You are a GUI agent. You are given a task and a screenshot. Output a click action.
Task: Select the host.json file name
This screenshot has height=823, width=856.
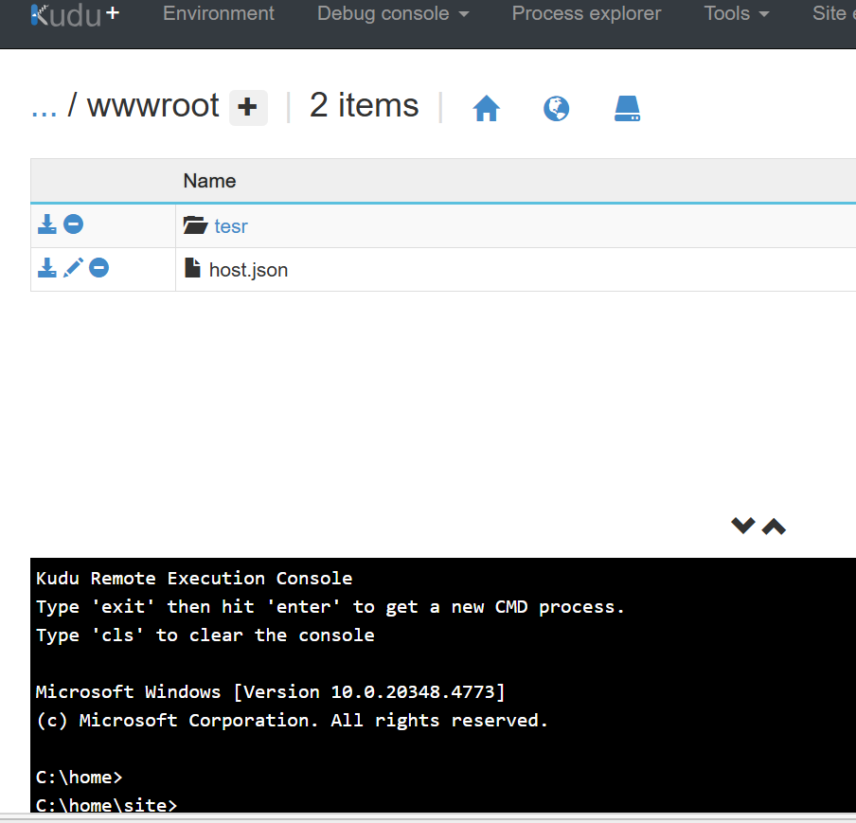(x=248, y=270)
